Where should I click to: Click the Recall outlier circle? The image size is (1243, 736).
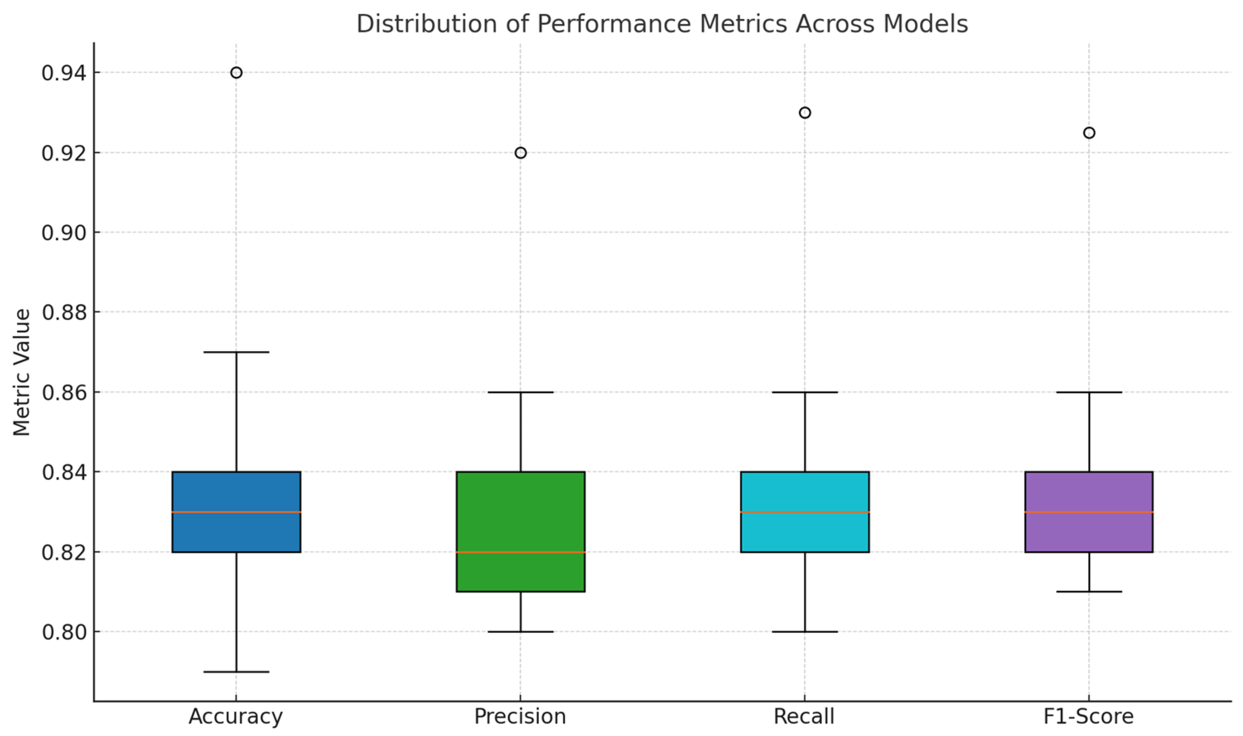tap(805, 113)
